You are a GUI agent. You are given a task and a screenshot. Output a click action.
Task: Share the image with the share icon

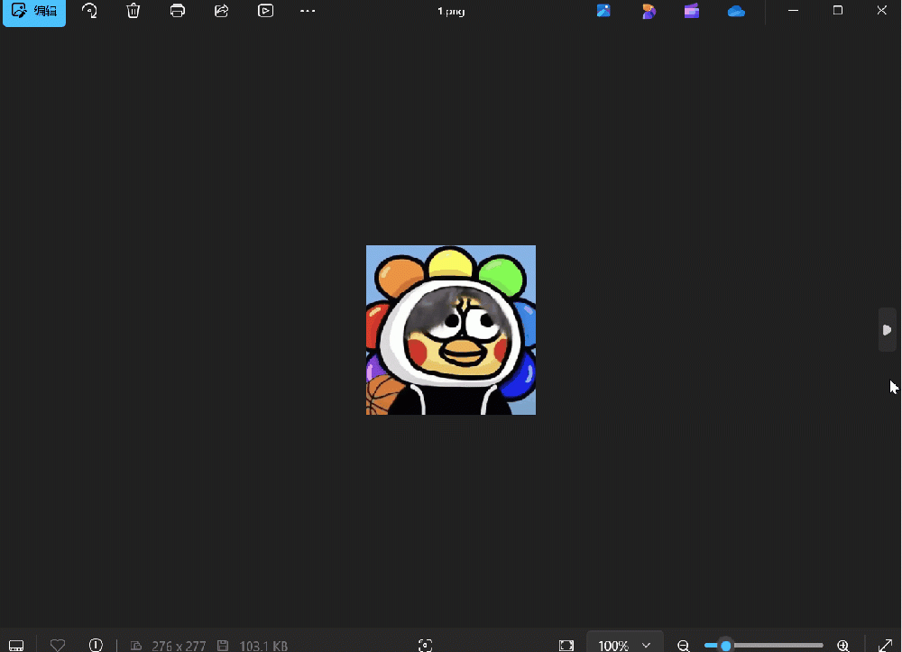coord(222,11)
